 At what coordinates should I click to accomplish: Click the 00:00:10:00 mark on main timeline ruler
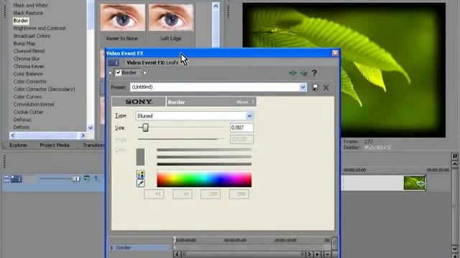pyautogui.click(x=355, y=170)
